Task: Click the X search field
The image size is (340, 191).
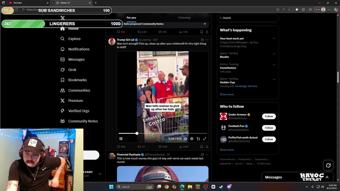Action: [x=248, y=18]
